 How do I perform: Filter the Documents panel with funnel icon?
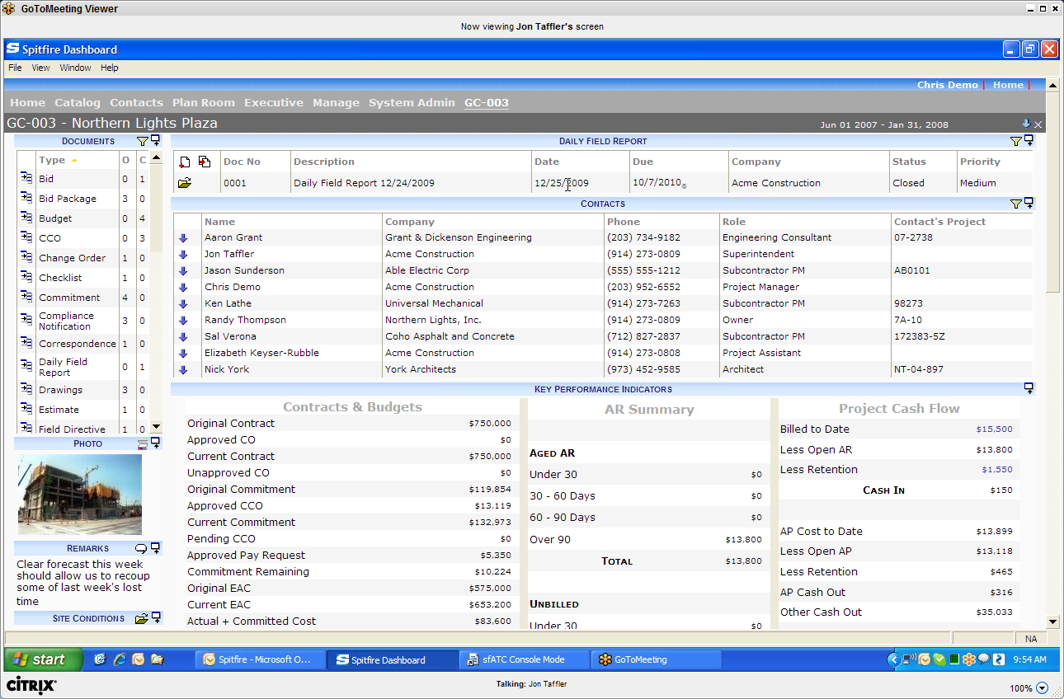pos(142,142)
